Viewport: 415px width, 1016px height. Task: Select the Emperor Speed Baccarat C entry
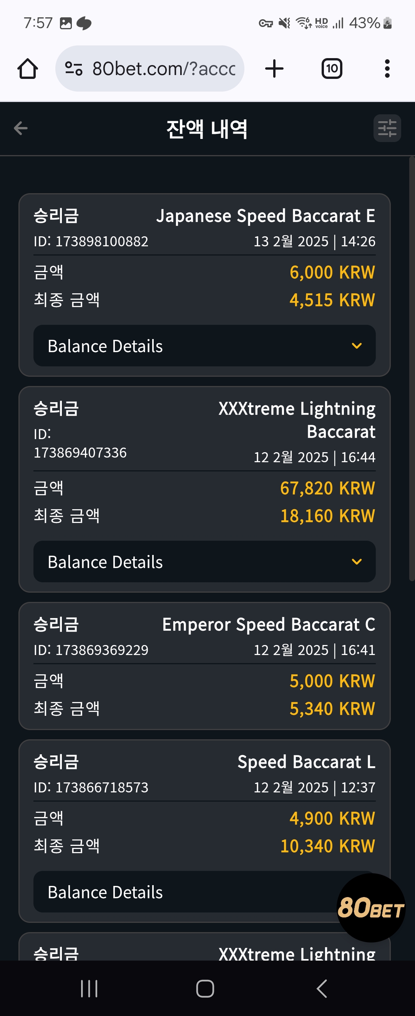[x=204, y=666]
